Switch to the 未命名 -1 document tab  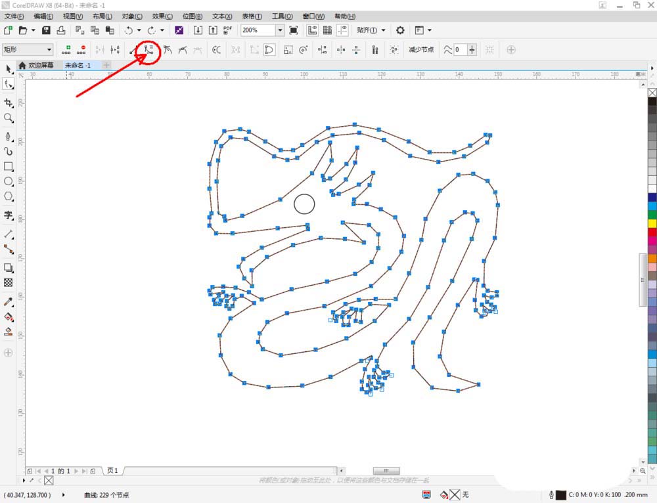point(78,65)
